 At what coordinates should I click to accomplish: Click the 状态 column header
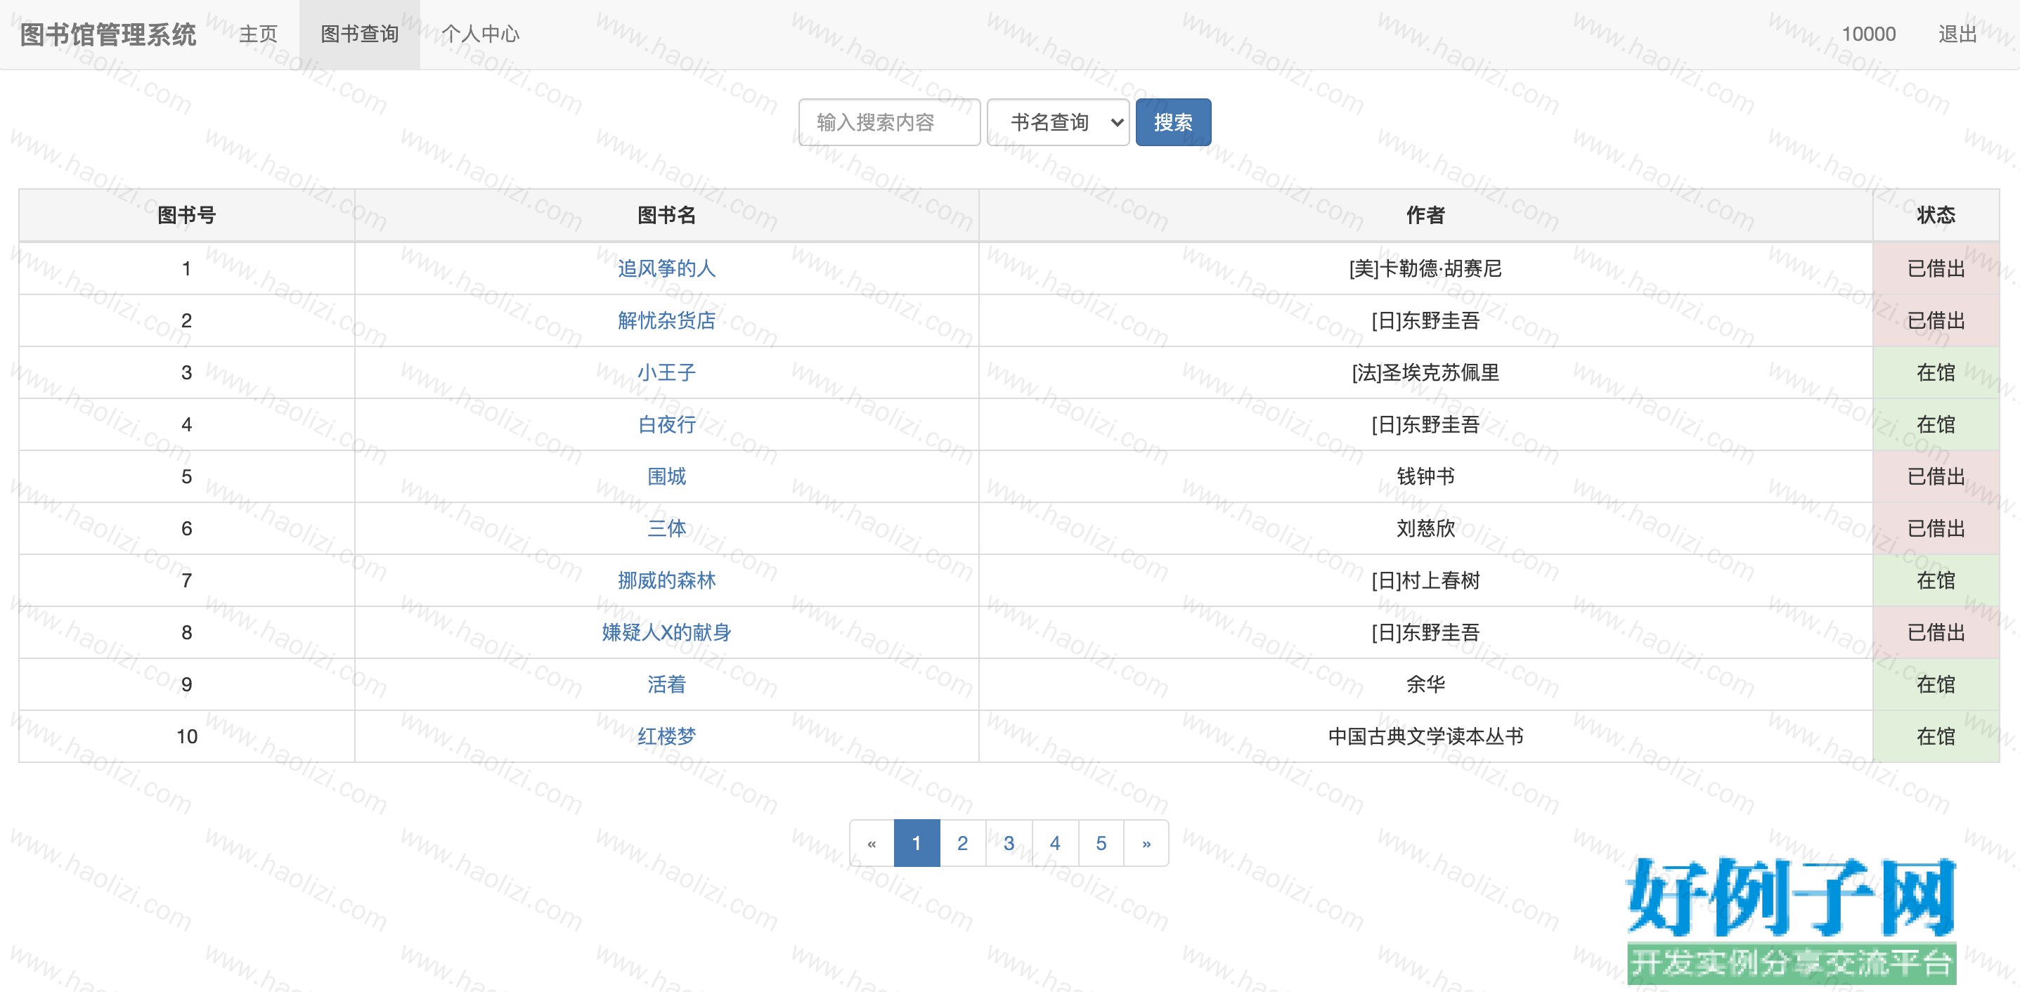pos(1936,216)
